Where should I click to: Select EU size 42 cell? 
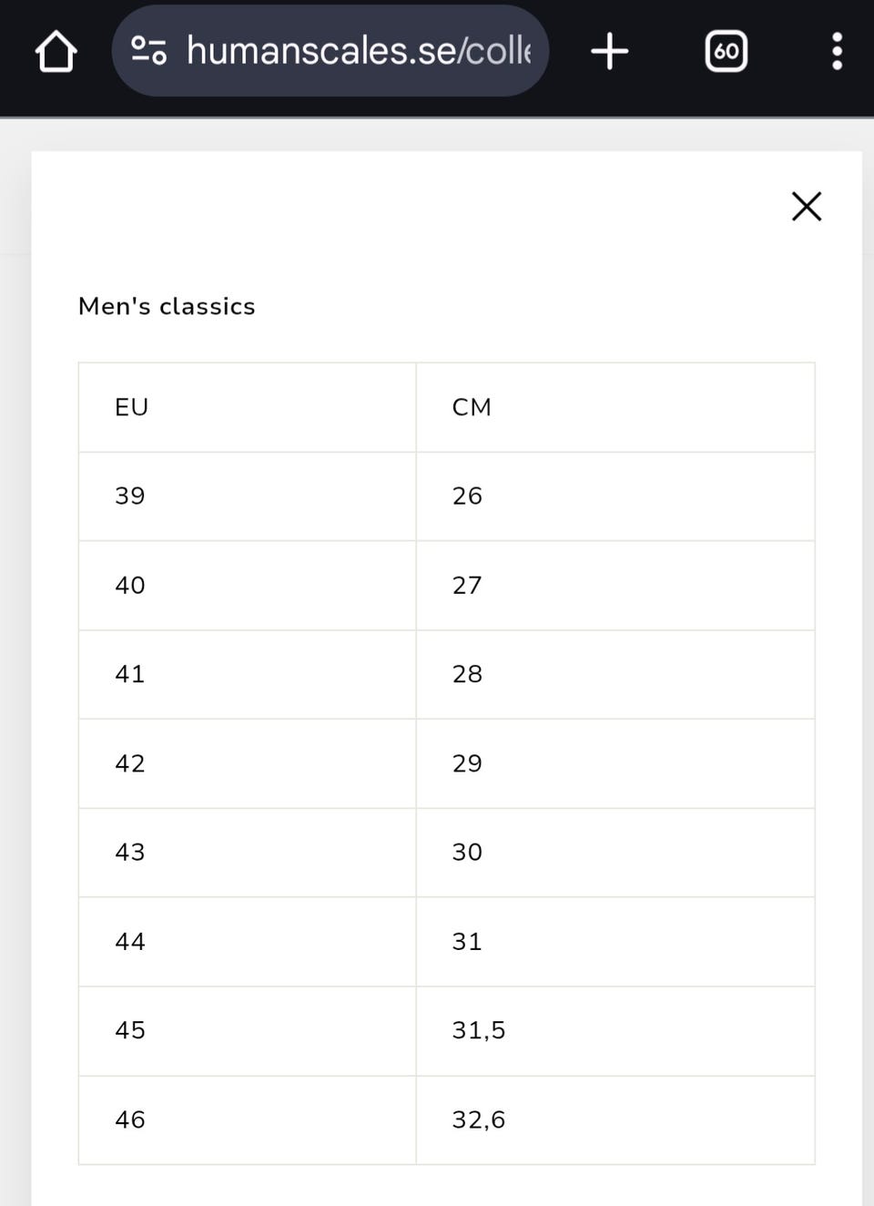(130, 763)
